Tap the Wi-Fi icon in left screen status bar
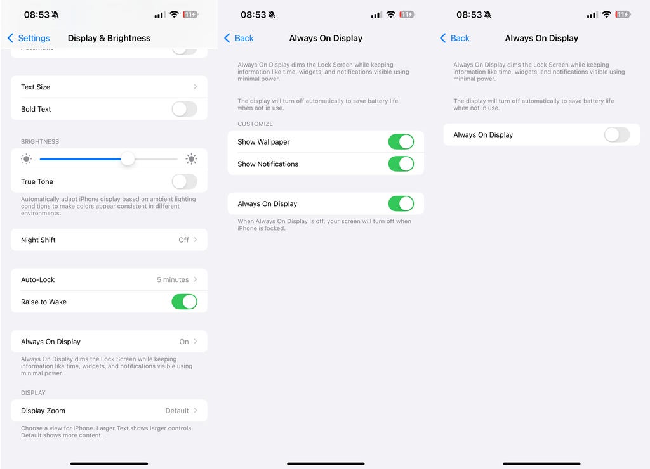650x469 pixels. [174, 15]
